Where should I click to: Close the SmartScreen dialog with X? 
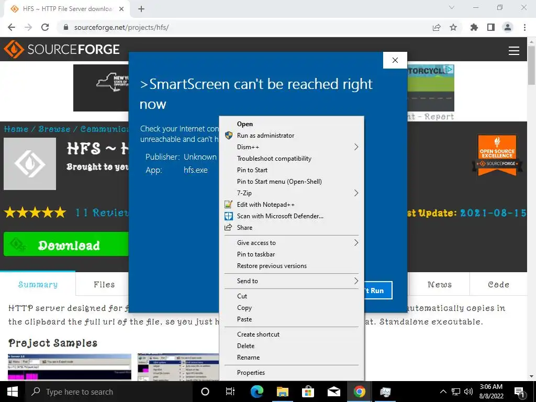[x=395, y=60]
